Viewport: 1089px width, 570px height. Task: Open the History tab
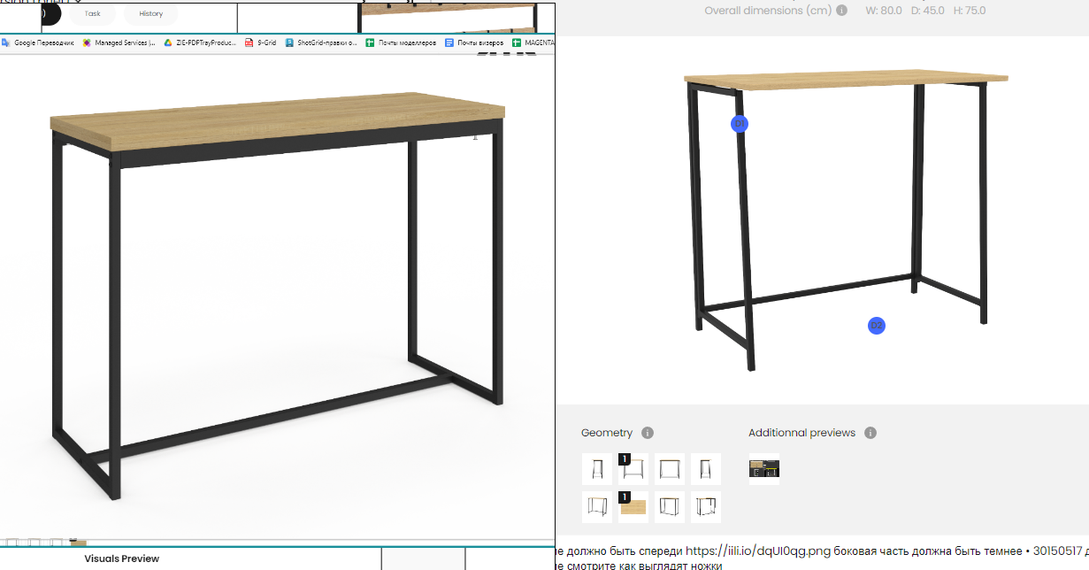(x=150, y=14)
